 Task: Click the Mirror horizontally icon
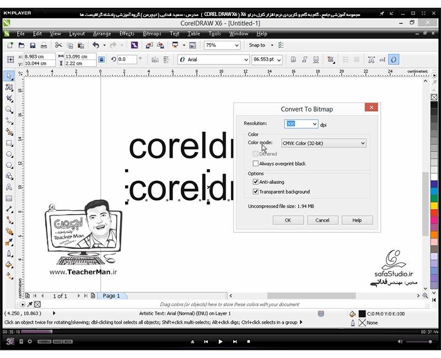(155, 59)
